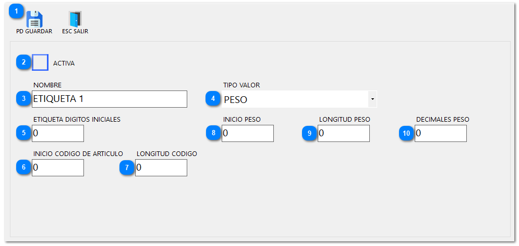Click blue marker number 4
Screen dimensions: 519x246
point(213,98)
